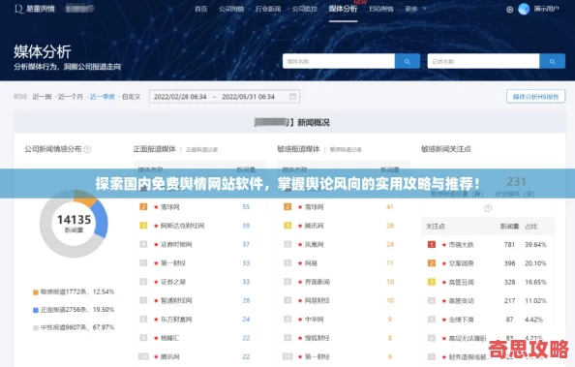Toggle the 中性报道 legend item

coord(74,327)
